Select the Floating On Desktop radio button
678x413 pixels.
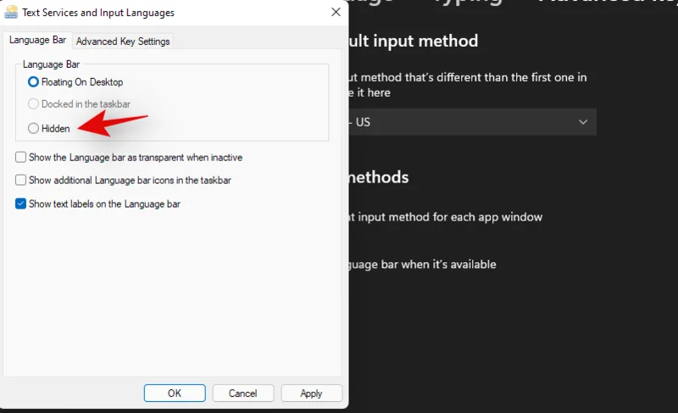[x=33, y=81]
